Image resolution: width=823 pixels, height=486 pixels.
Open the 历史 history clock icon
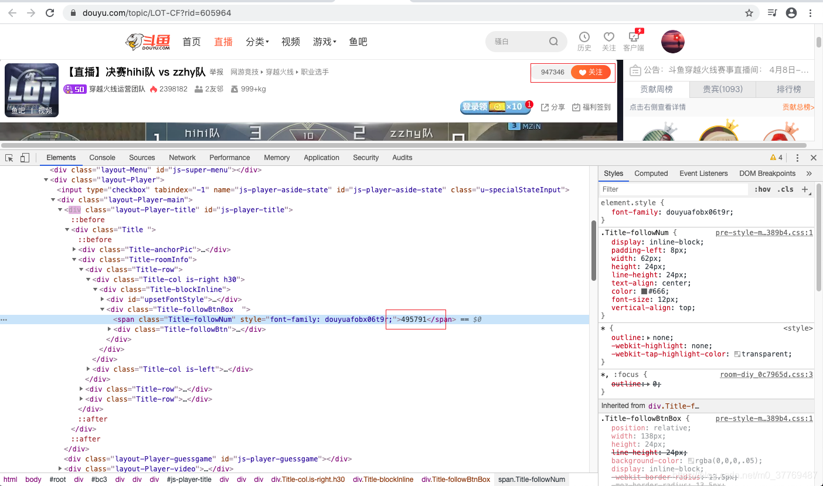[584, 38]
